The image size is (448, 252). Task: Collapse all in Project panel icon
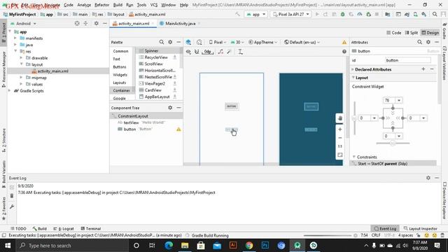tap(85, 23)
